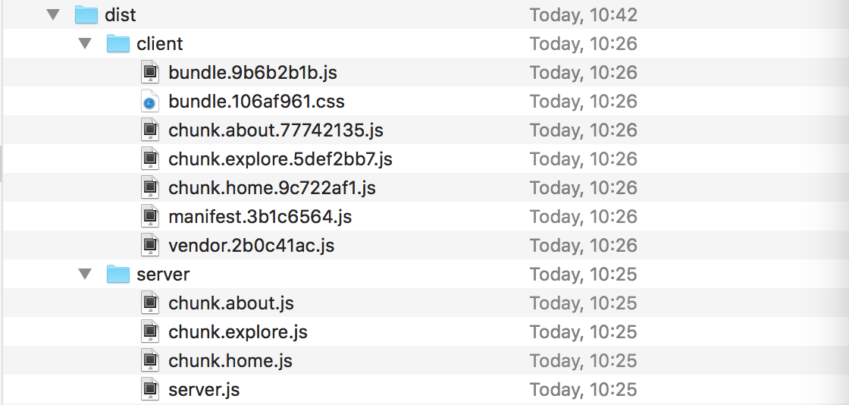
Task: Collapse the dist folder disclosure triangle
Action: pos(53,14)
